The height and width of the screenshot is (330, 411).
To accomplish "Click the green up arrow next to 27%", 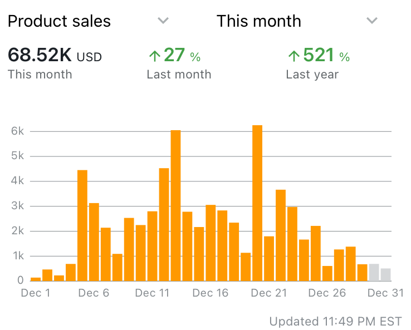I will tap(154, 56).
